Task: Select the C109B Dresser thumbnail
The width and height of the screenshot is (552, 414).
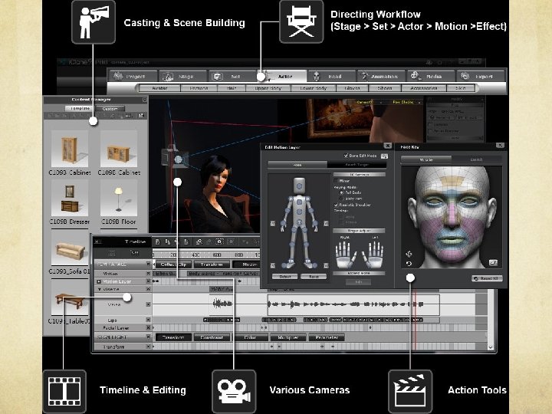Action: [x=69, y=196]
